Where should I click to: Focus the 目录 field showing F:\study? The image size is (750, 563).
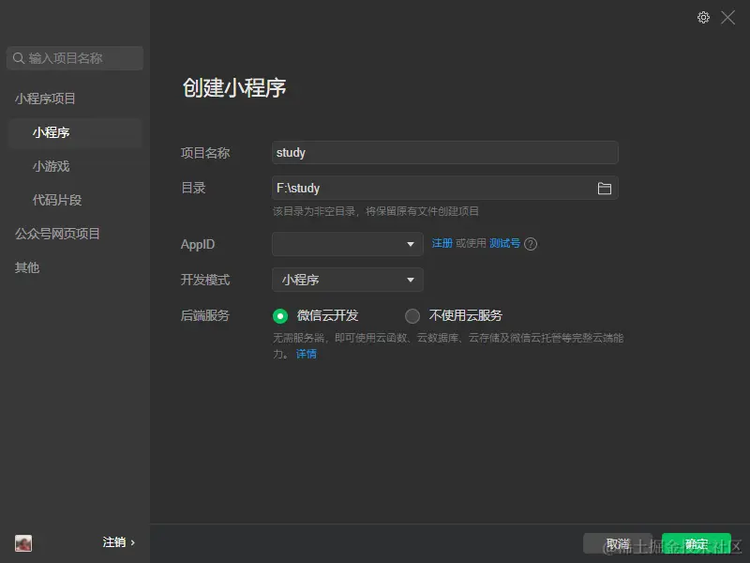pos(444,189)
